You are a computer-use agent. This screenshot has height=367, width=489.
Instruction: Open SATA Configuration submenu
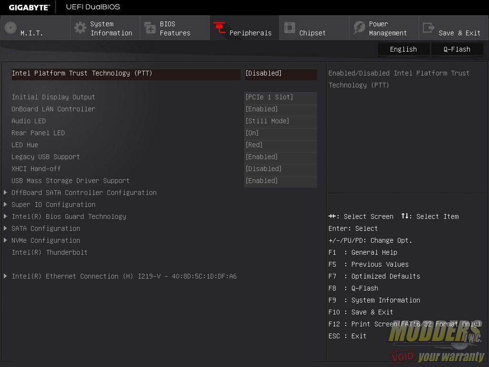46,229
